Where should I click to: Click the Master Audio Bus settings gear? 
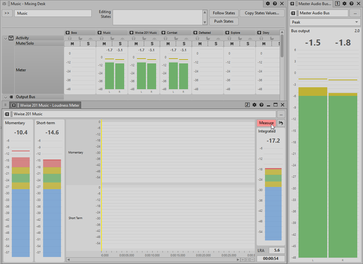pyautogui.click(x=344, y=4)
